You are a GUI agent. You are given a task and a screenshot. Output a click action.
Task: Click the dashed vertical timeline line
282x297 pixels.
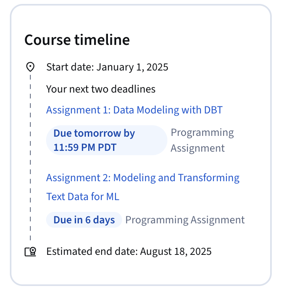[30, 158]
